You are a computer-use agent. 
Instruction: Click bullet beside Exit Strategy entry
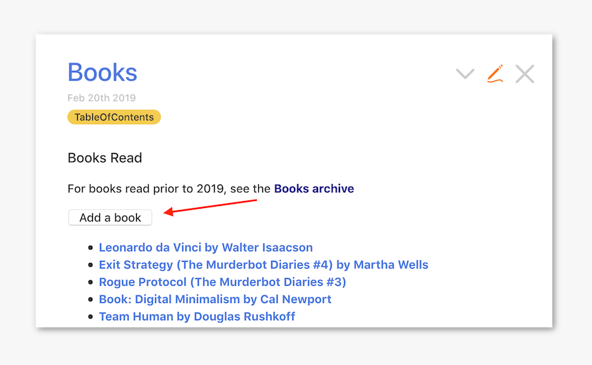(89, 265)
